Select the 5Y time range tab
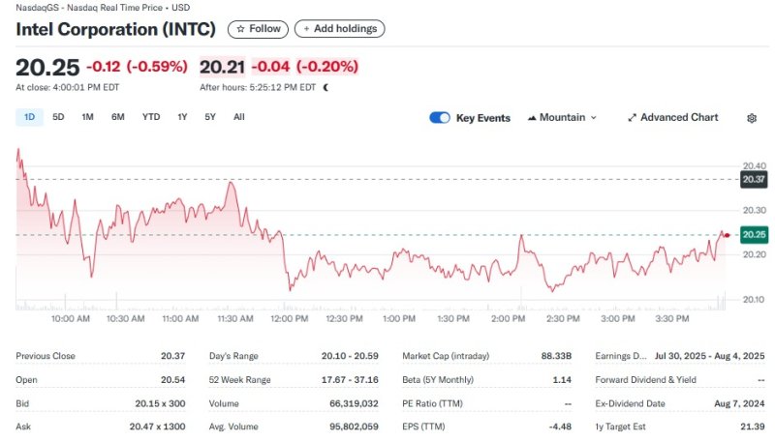775x442 pixels. point(210,117)
